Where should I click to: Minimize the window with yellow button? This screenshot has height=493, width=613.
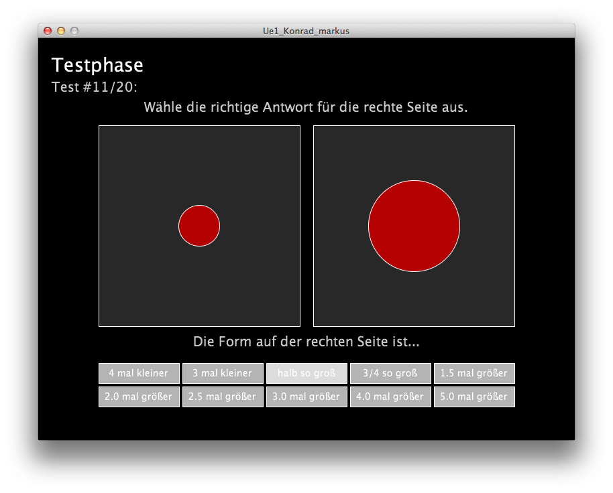(61, 31)
